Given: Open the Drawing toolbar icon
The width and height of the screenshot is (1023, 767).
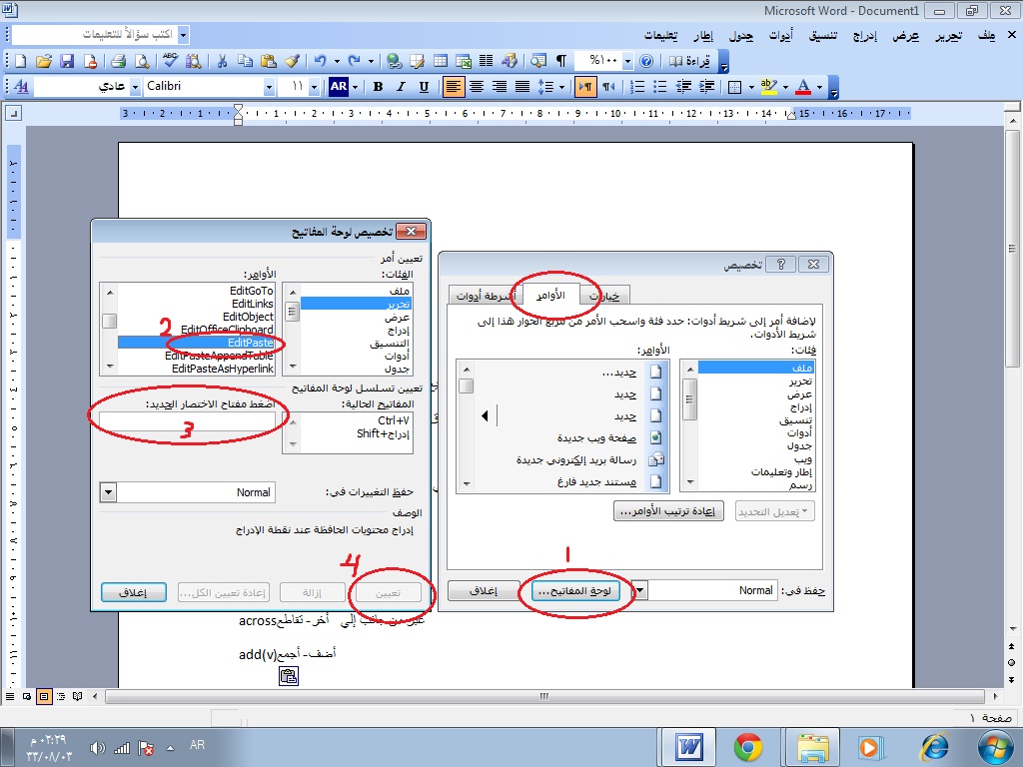Looking at the screenshot, I should [509, 61].
